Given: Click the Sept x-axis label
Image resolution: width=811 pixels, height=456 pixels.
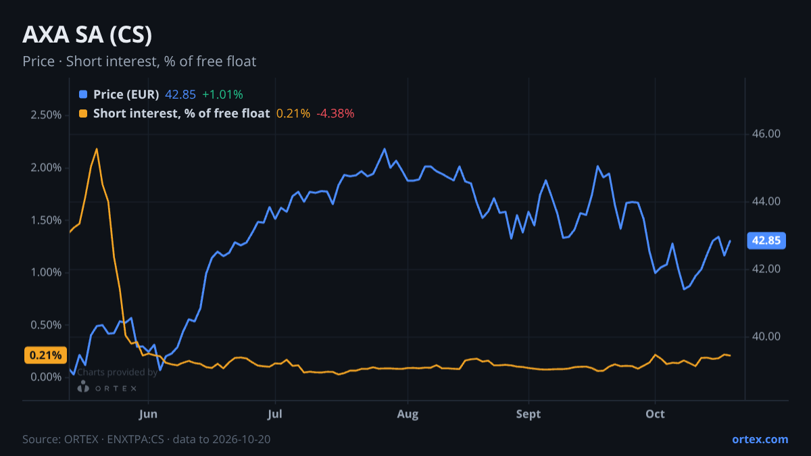Looking at the screenshot, I should coord(529,413).
